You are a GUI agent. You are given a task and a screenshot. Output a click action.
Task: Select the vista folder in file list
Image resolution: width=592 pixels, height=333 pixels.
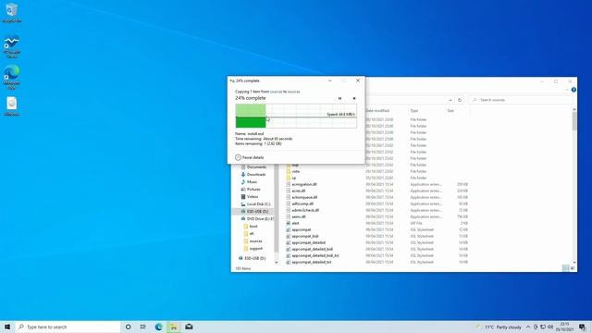[x=296, y=171]
